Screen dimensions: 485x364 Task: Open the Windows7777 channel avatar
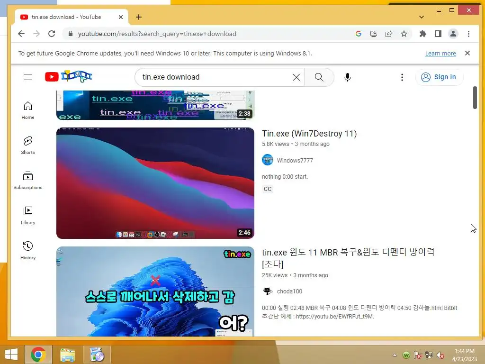point(268,160)
